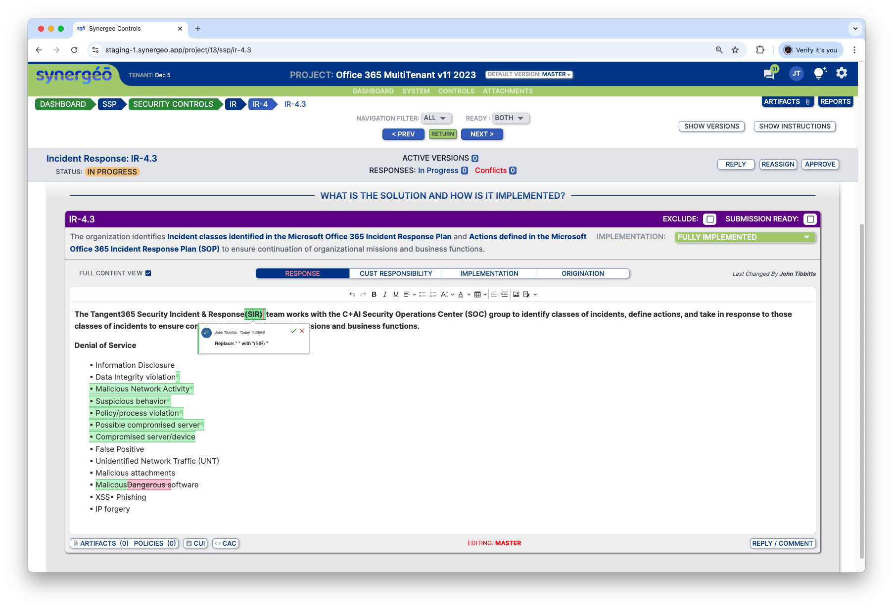Click the text alignment icon
The image size is (893, 609).
coord(407,294)
